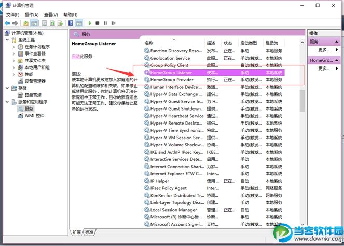
Task: Open the Properties toolbar icon
Action: tap(44, 23)
